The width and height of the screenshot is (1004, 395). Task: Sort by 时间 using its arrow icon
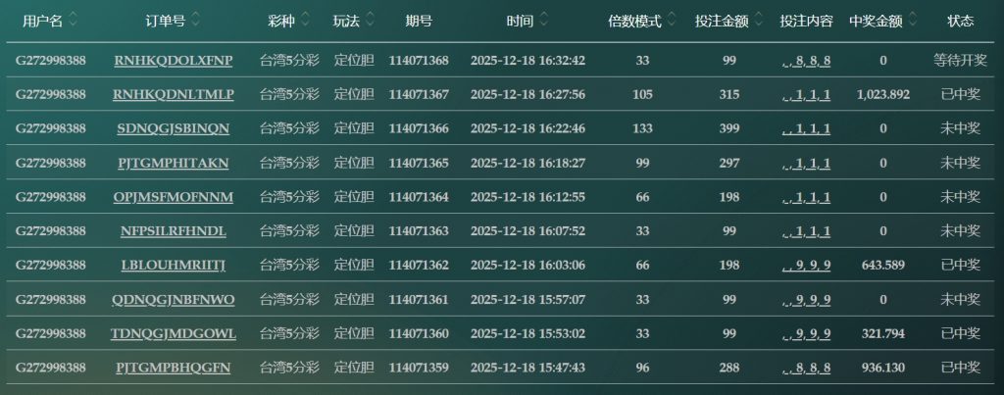coord(544,21)
